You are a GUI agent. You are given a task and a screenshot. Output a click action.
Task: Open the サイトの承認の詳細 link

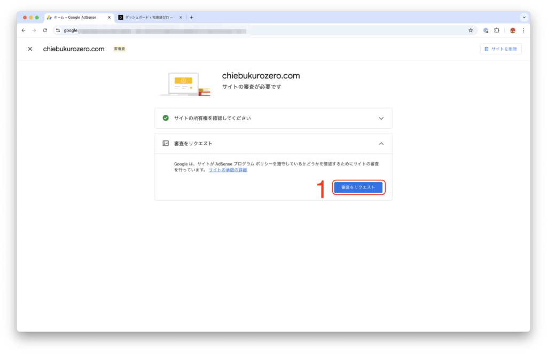[x=228, y=170]
